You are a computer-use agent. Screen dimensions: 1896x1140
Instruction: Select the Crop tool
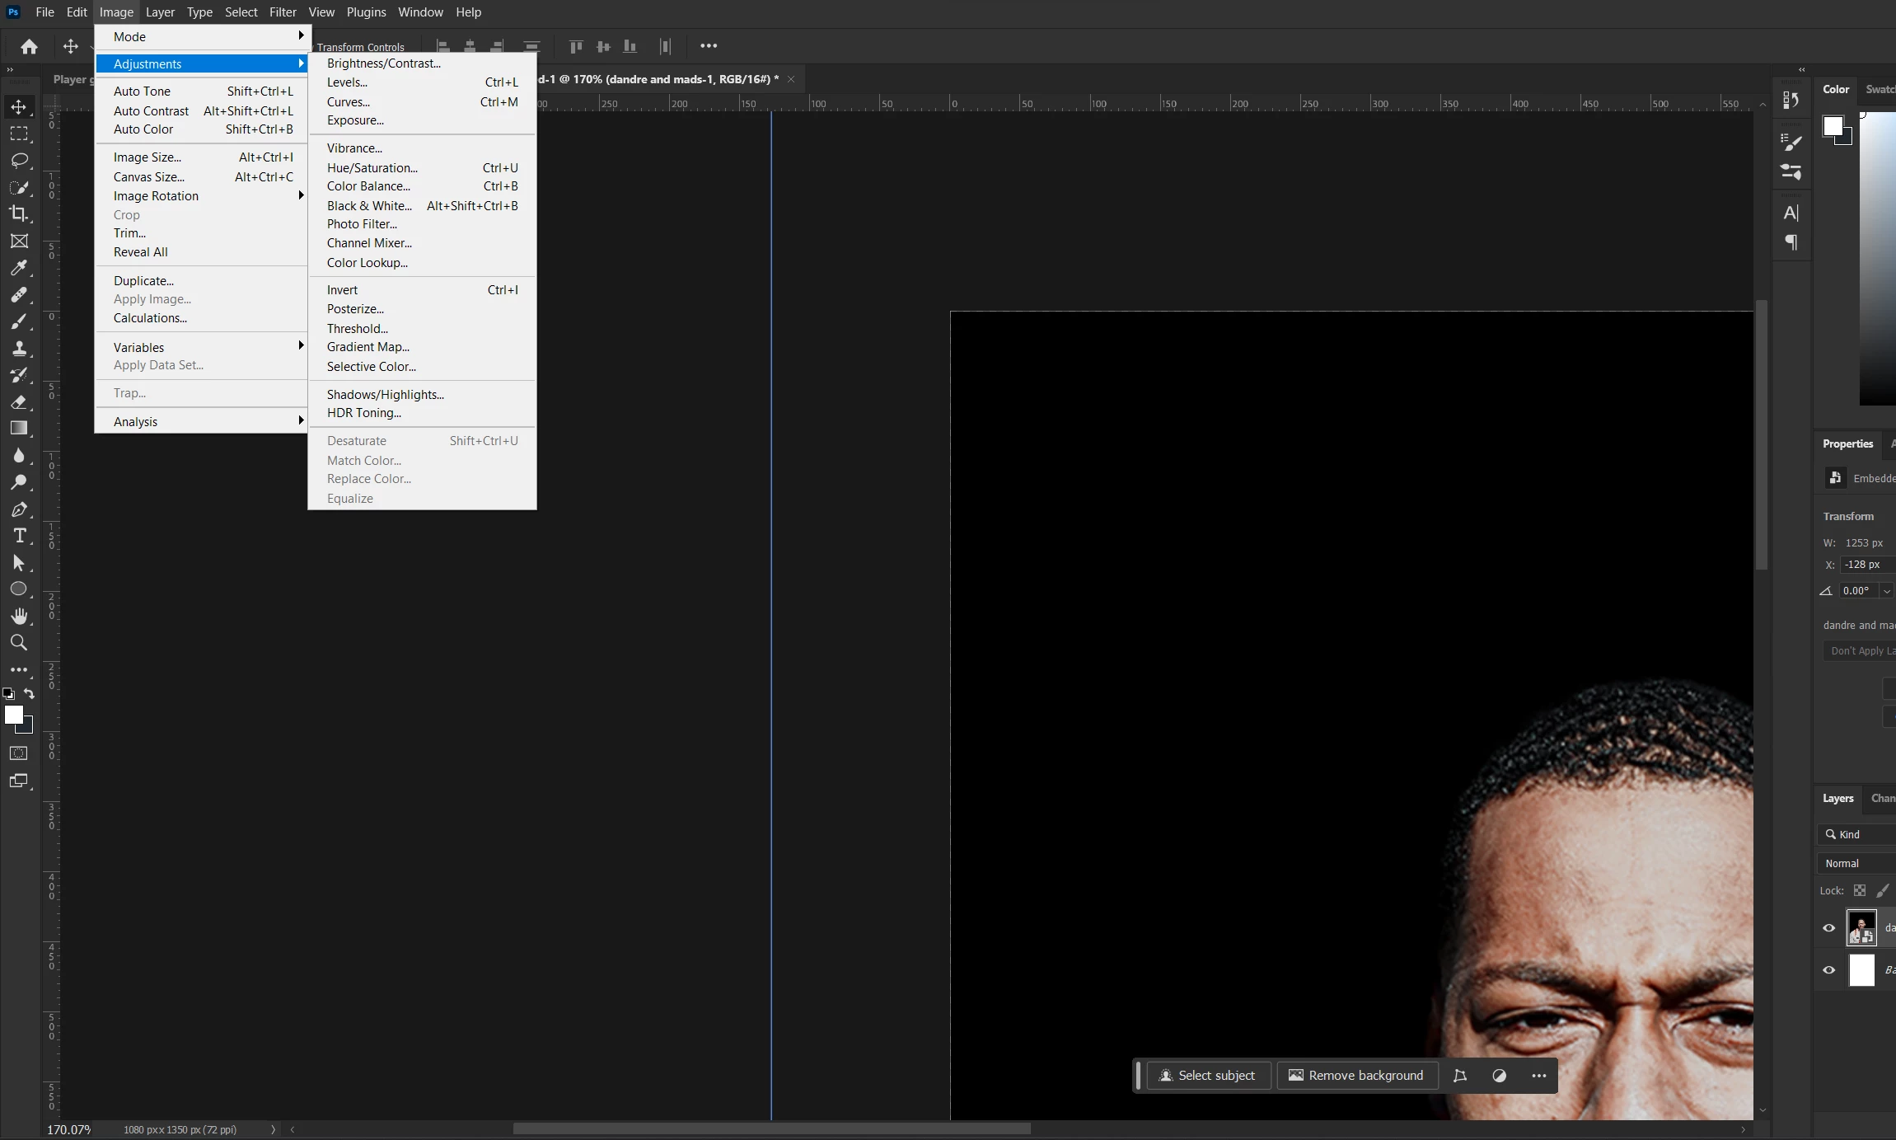pyautogui.click(x=19, y=213)
